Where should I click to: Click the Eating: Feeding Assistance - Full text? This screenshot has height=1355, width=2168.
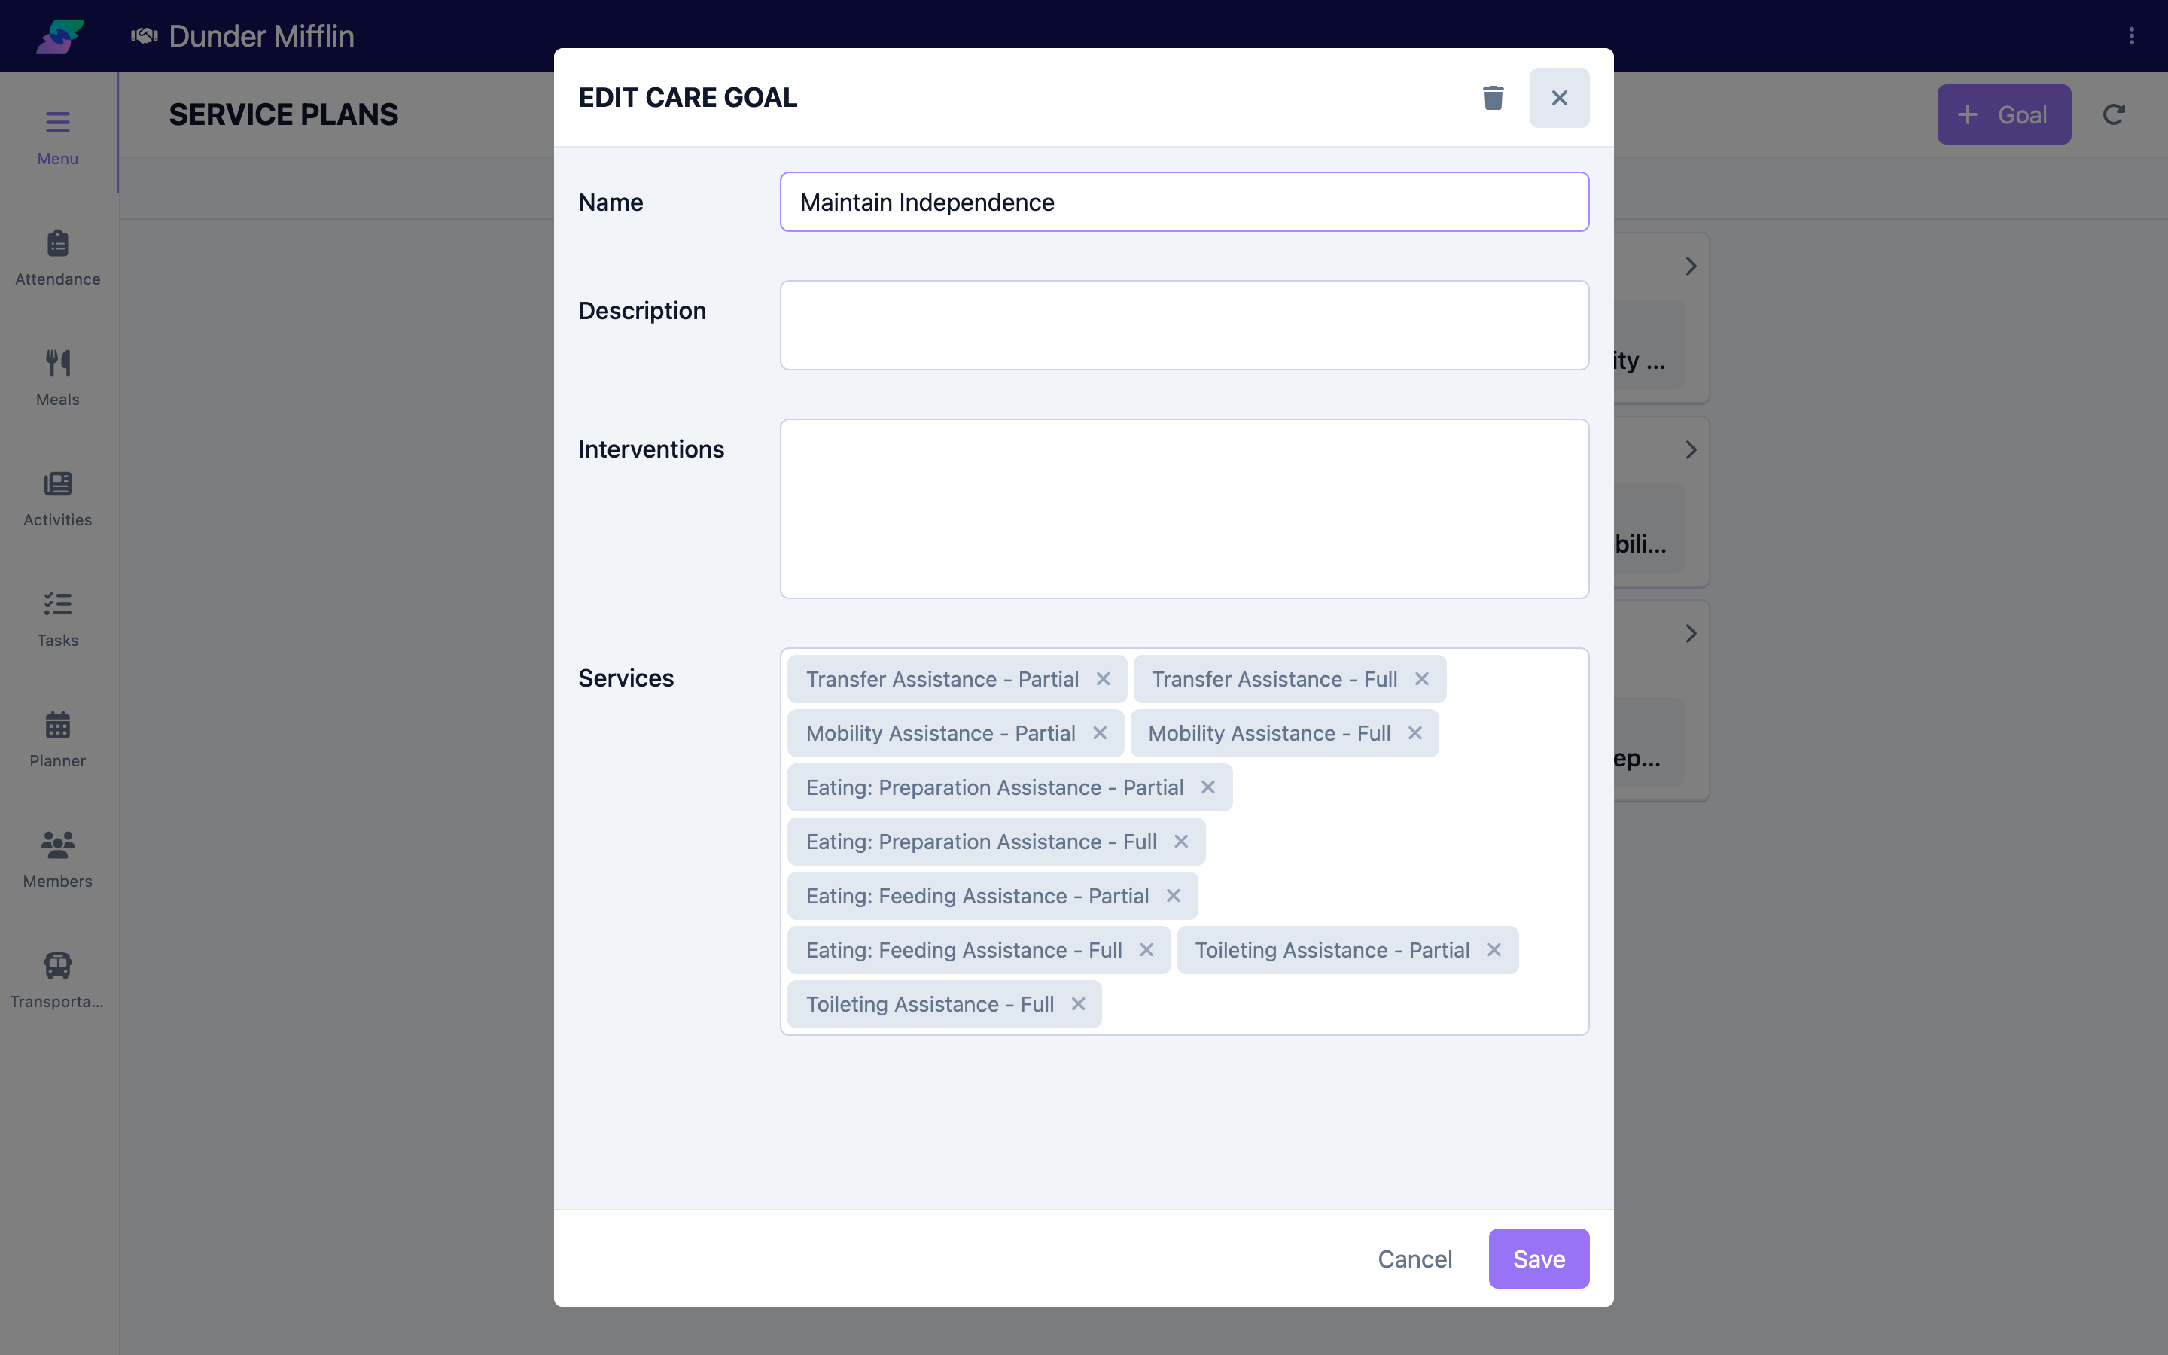[963, 950]
